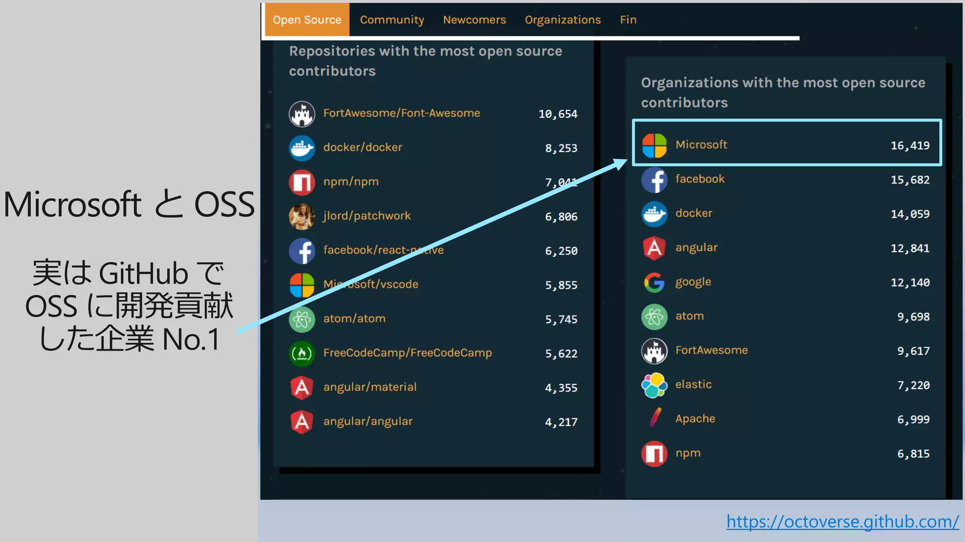Click the facebook/react-native Facebook icon
This screenshot has width=965, height=542.
click(x=302, y=251)
